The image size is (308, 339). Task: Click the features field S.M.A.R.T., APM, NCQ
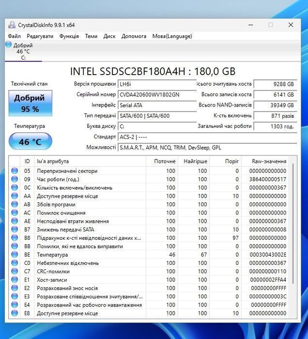point(207,147)
